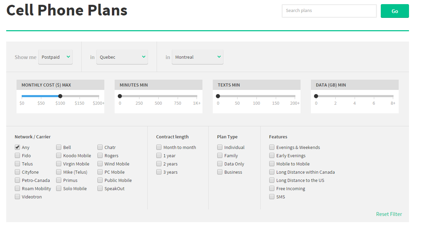Open the Quebec province dropdown
430x230 pixels.
[122, 57]
